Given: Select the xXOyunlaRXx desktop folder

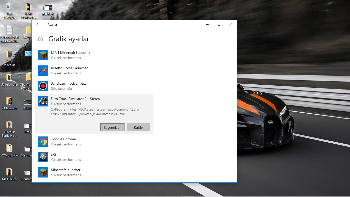Looking at the screenshot, I should tap(9, 151).
